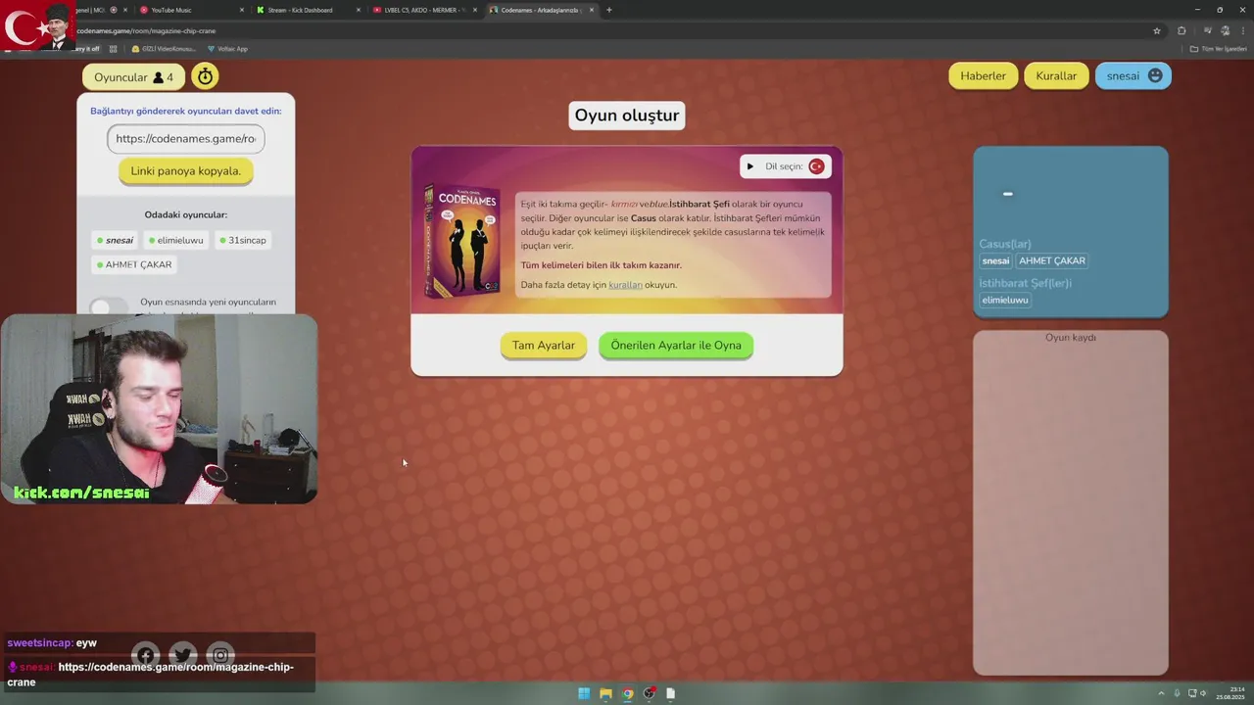This screenshot has height=705, width=1254.
Task: Open Google Chrome from taskbar
Action: (x=627, y=693)
